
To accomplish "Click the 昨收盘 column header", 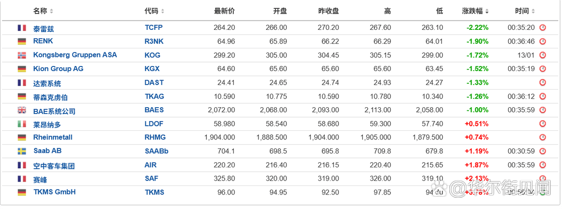I will pos(329,11).
